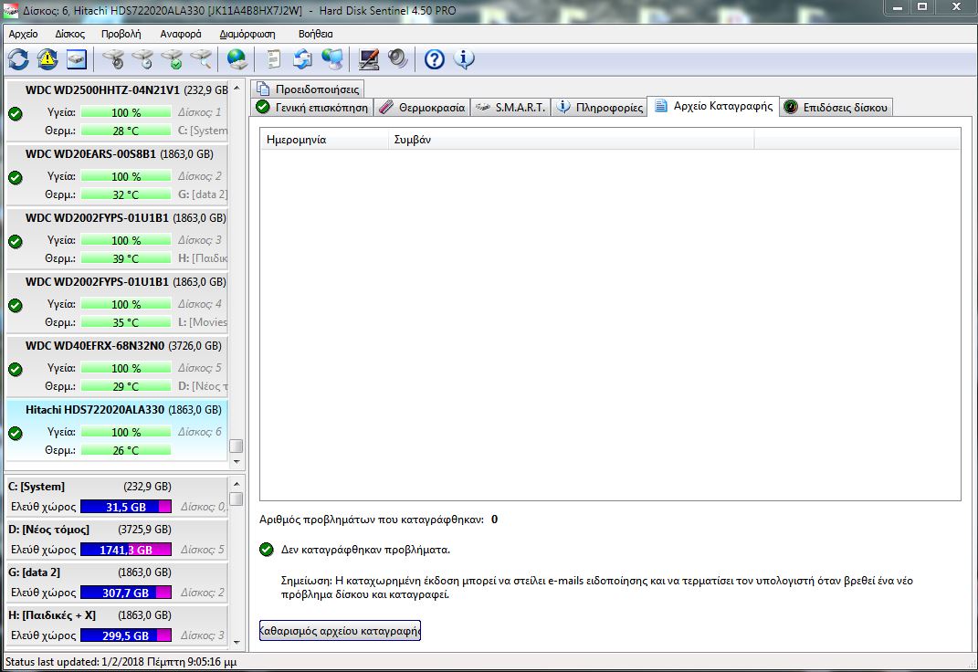Click the framed hard disk toolbar icon

[76, 59]
